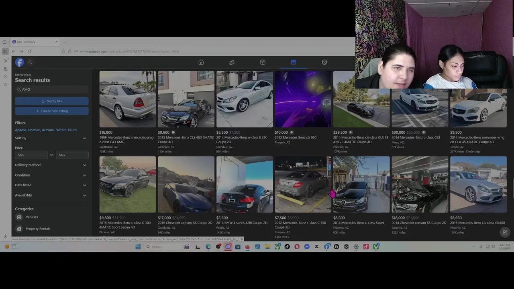Open the Groups profile-circle icon in header
514x289 pixels.
click(x=324, y=62)
